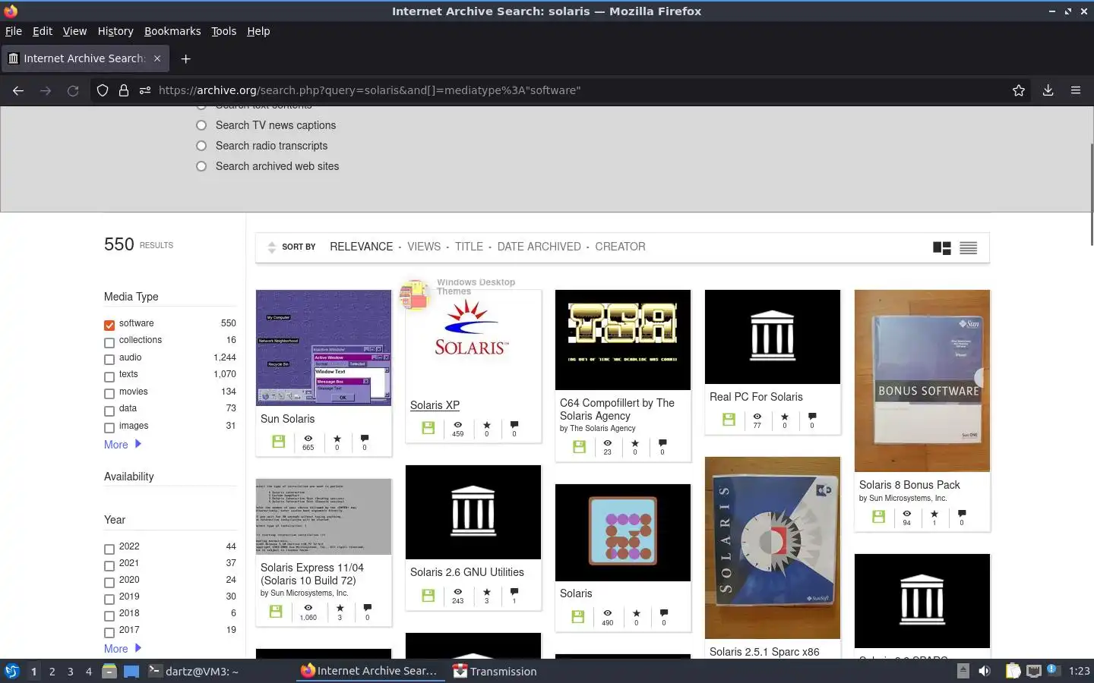Click the back navigation arrow
This screenshot has height=683, width=1094.
point(18,90)
